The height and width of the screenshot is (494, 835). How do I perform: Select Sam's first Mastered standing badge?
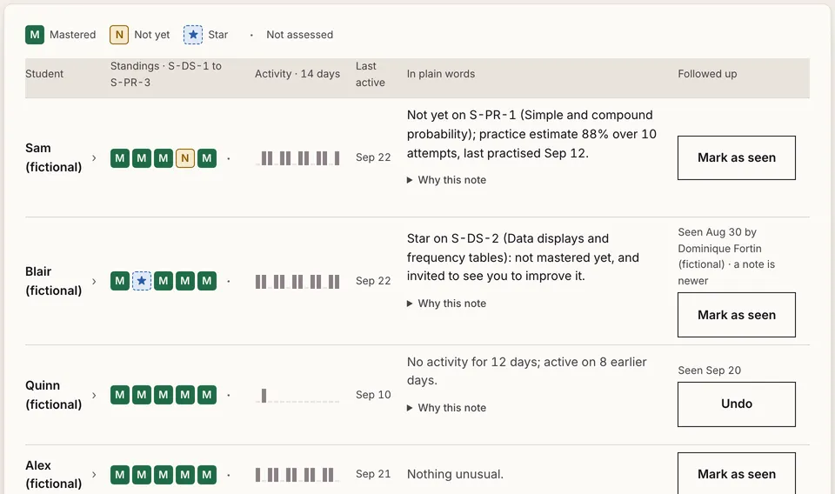click(x=120, y=158)
